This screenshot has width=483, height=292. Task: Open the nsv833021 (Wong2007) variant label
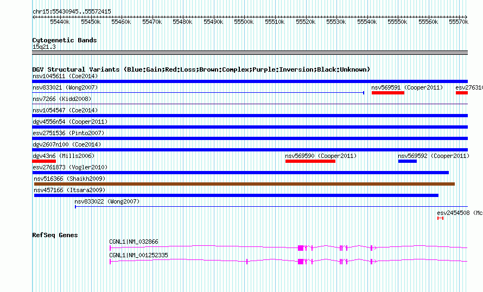[65, 87]
